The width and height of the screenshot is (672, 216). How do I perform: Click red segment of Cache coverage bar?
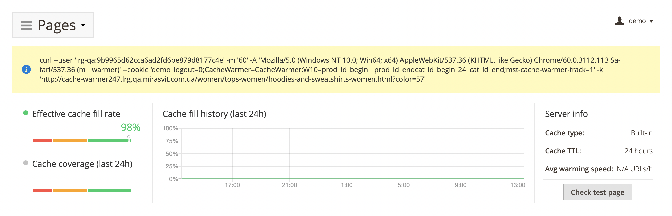[x=42, y=191]
